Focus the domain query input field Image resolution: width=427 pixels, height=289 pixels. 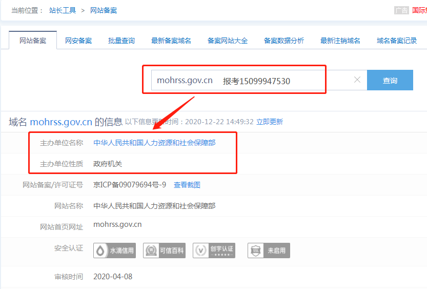(x=259, y=80)
